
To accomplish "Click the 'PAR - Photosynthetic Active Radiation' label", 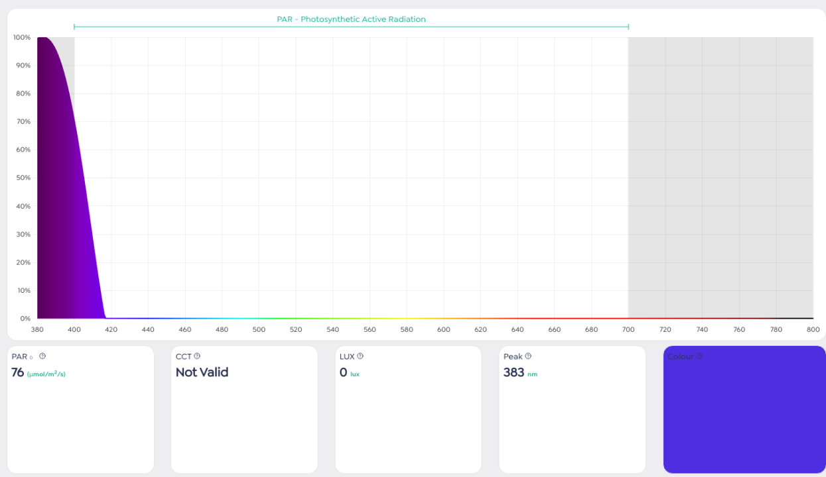I will coord(351,19).
